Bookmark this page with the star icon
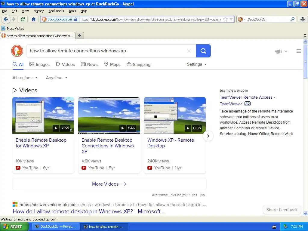 coord(225,19)
